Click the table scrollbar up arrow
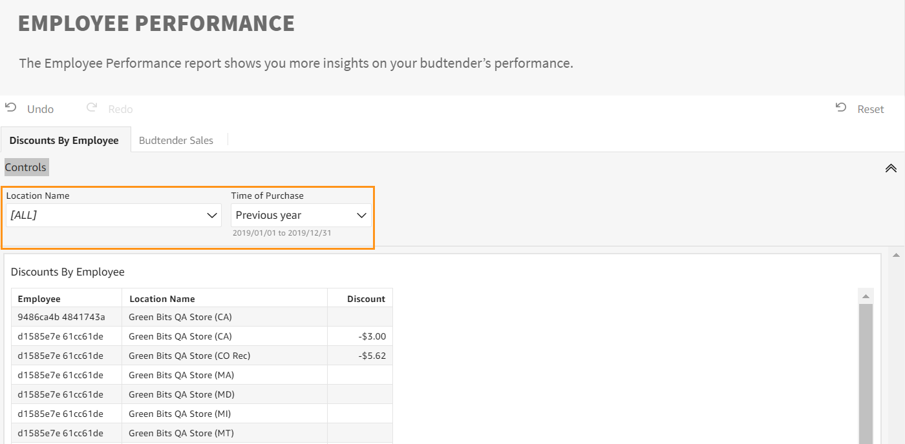The height and width of the screenshot is (444, 905). click(x=865, y=296)
